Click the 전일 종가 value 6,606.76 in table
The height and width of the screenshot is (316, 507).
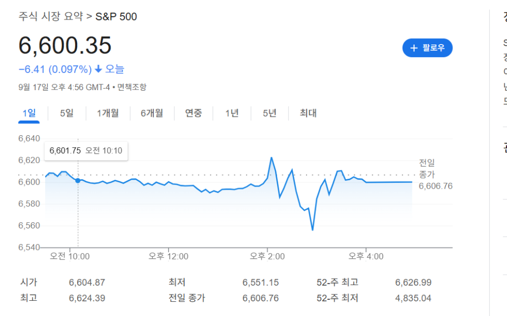point(261,298)
